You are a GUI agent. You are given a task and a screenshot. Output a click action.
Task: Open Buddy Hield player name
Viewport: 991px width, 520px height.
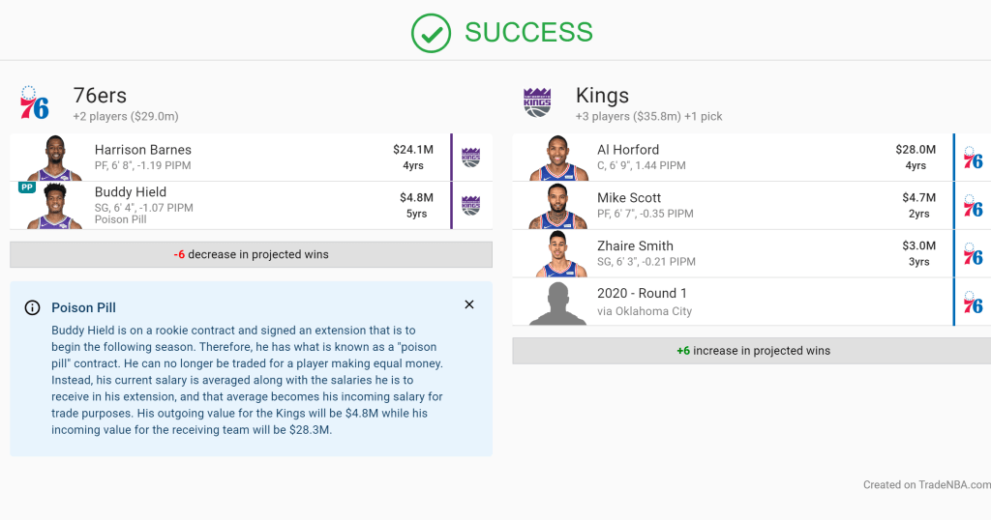[131, 192]
